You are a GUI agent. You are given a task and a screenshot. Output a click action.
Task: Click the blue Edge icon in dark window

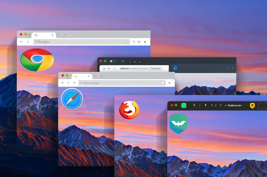175,68
